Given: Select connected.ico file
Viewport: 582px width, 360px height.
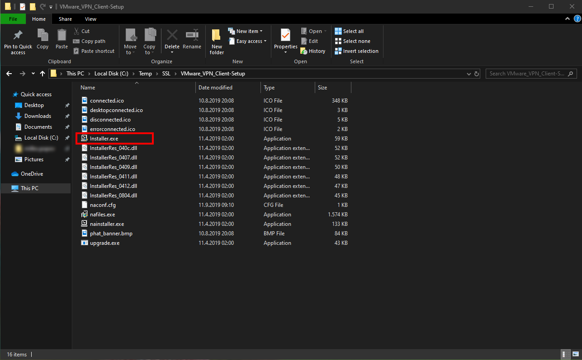Looking at the screenshot, I should tap(107, 101).
